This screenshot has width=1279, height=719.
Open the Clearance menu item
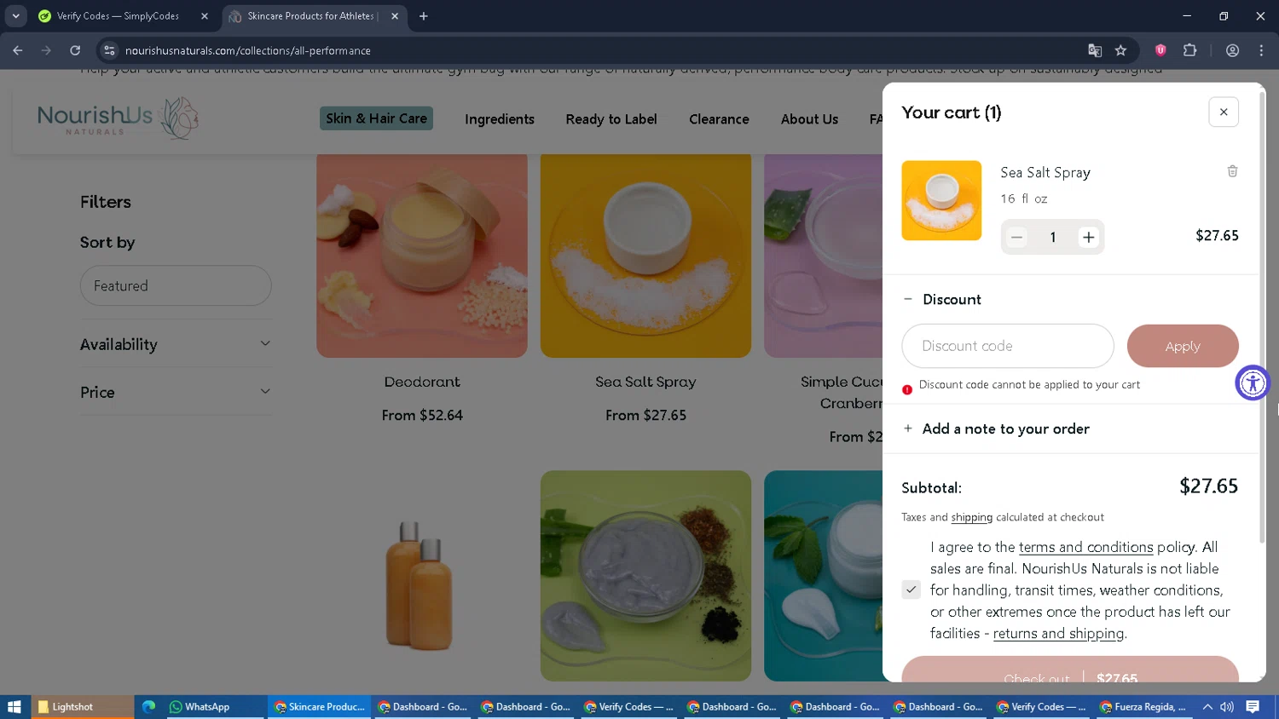click(x=719, y=119)
